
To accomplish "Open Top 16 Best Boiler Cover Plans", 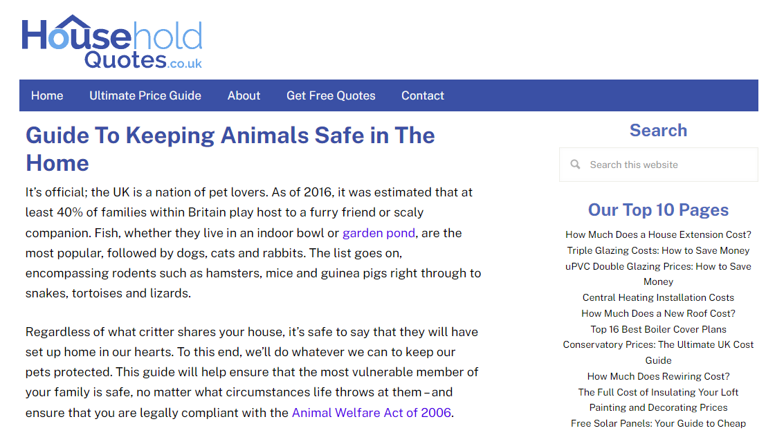I will pos(658,329).
